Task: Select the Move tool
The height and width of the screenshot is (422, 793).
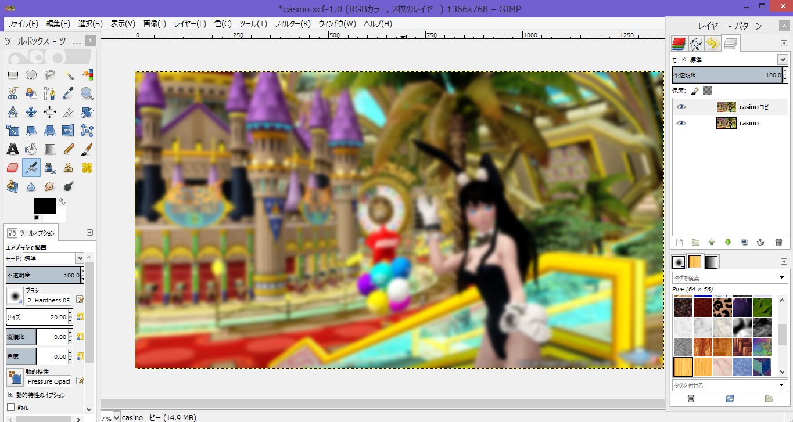Action: 31,111
